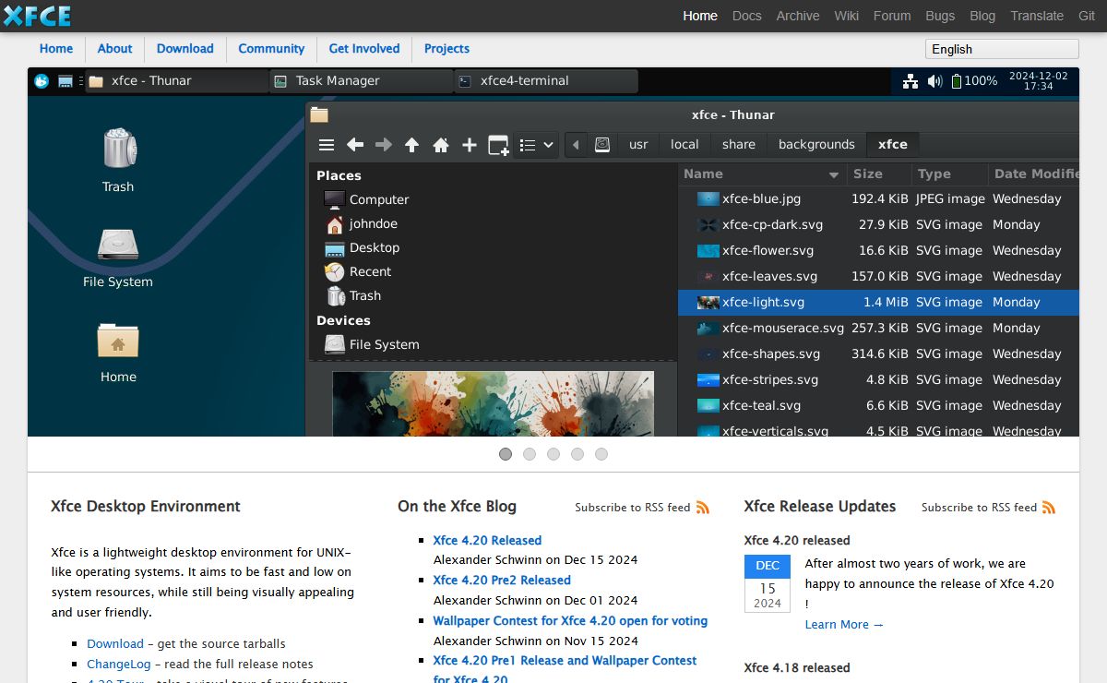Sort by Size column header
Image resolution: width=1107 pixels, height=683 pixels.
coord(879,174)
